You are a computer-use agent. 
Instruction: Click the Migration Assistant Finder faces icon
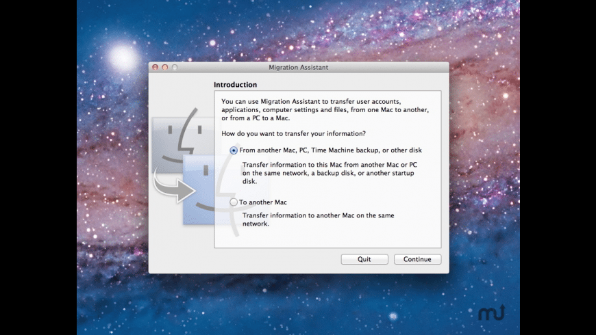tap(209, 172)
